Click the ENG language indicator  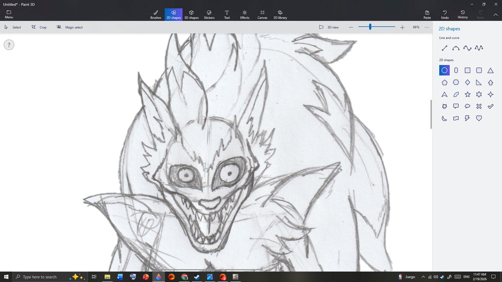click(466, 277)
